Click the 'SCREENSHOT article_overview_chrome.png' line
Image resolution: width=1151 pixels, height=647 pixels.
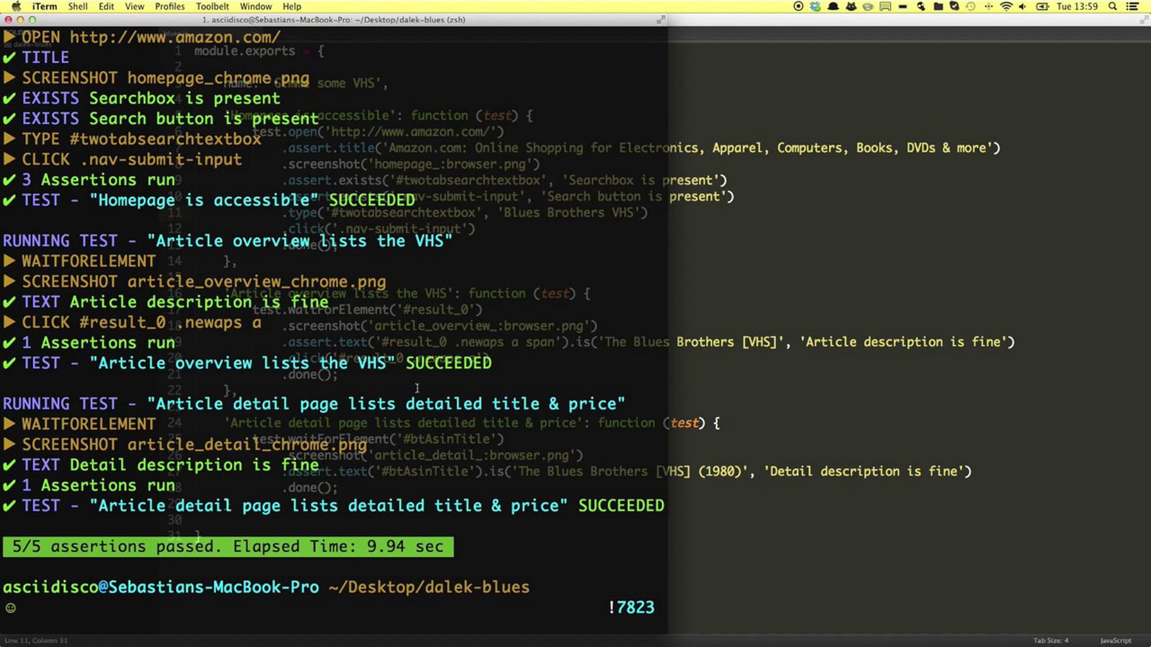(195, 281)
